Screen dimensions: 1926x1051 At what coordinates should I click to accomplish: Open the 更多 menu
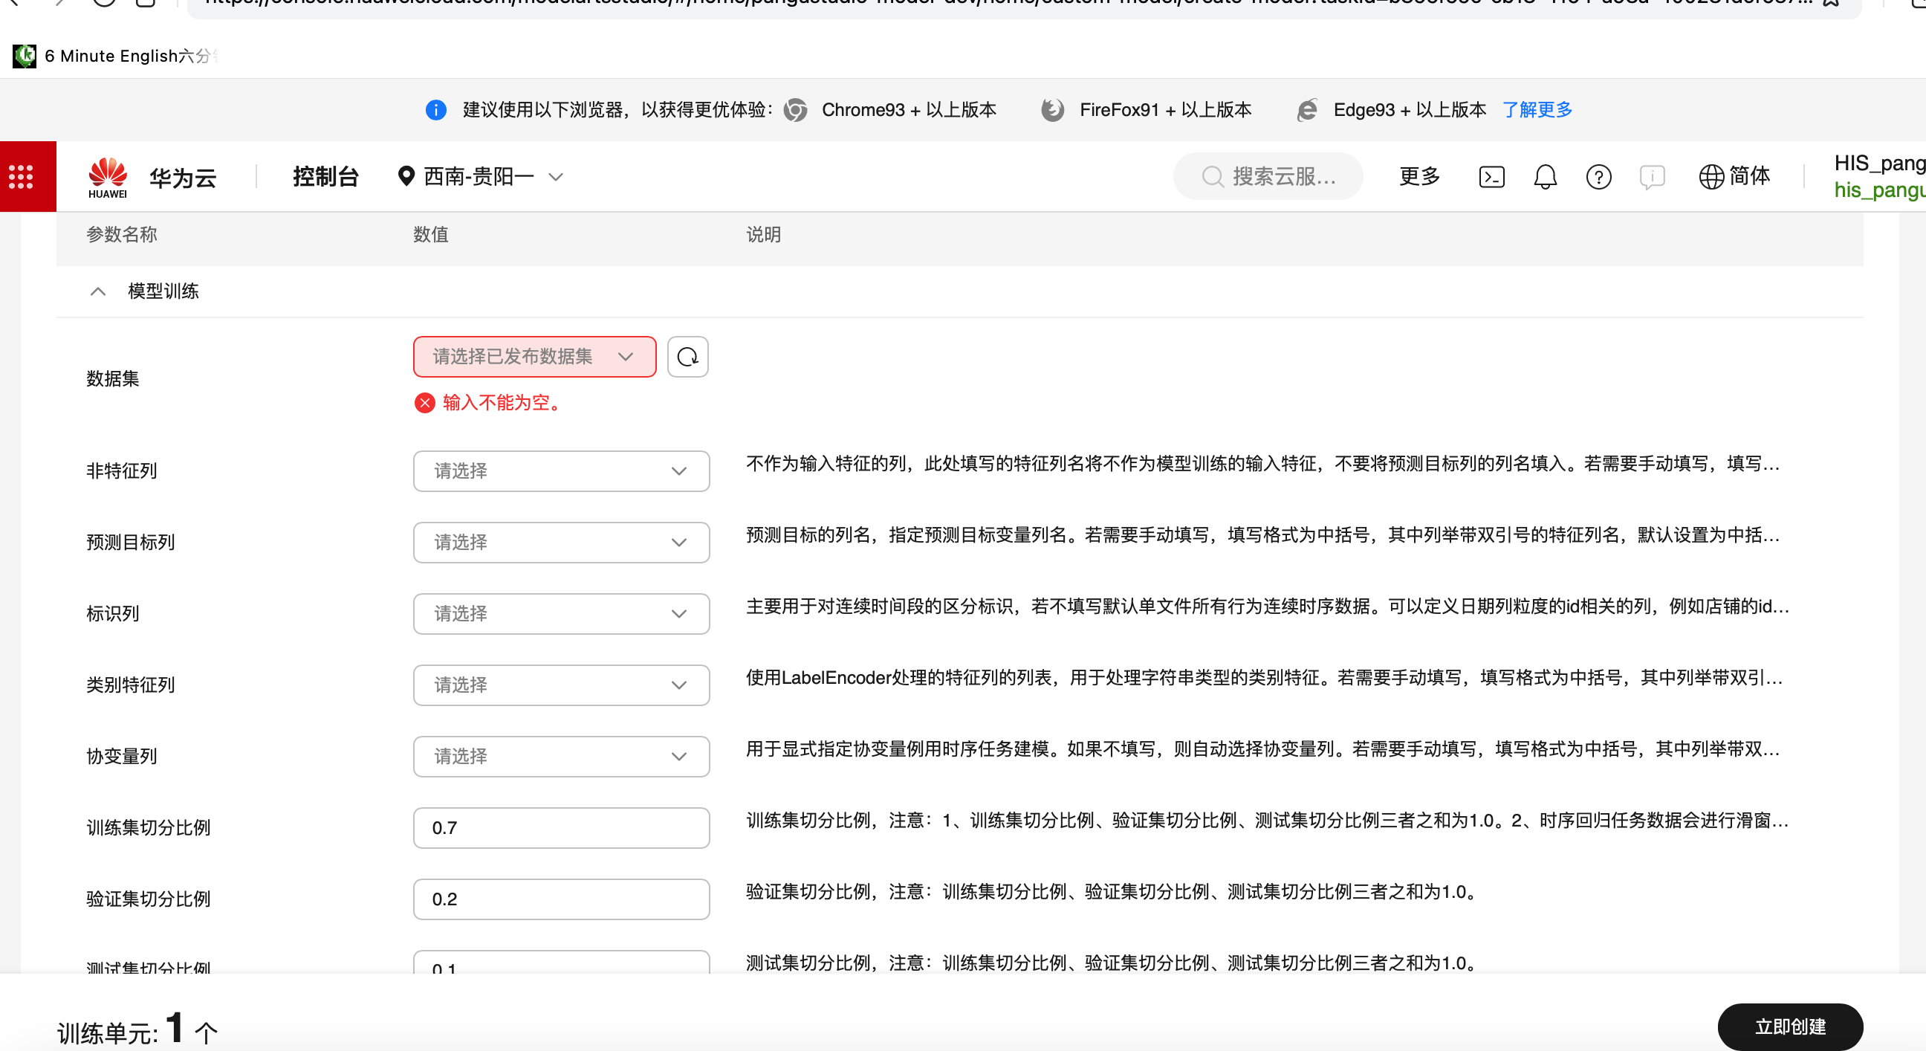coord(1419,177)
